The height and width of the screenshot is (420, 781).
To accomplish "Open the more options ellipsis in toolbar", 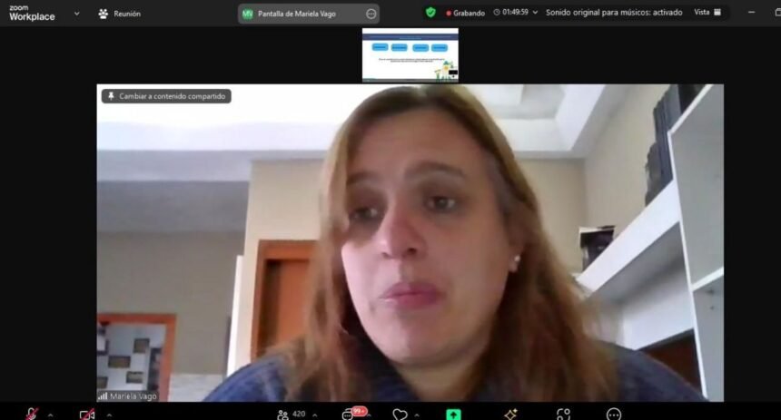I will 614,415.
